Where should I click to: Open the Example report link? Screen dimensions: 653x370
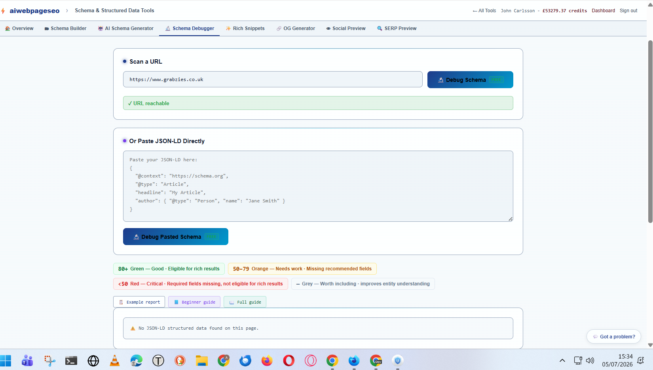click(x=139, y=302)
